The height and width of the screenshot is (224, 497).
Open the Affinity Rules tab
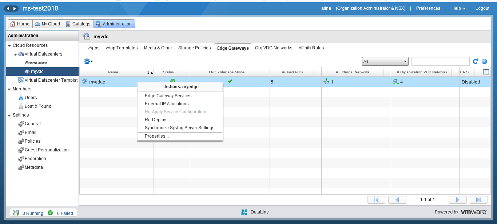coord(311,48)
